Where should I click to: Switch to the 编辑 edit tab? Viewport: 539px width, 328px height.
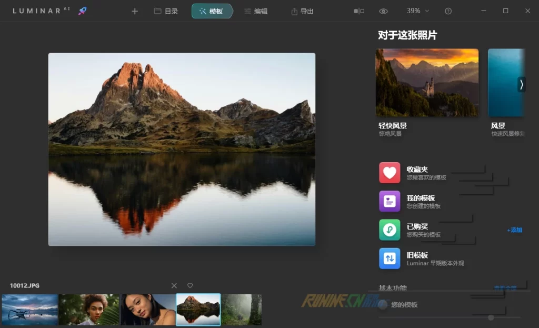pyautogui.click(x=256, y=11)
